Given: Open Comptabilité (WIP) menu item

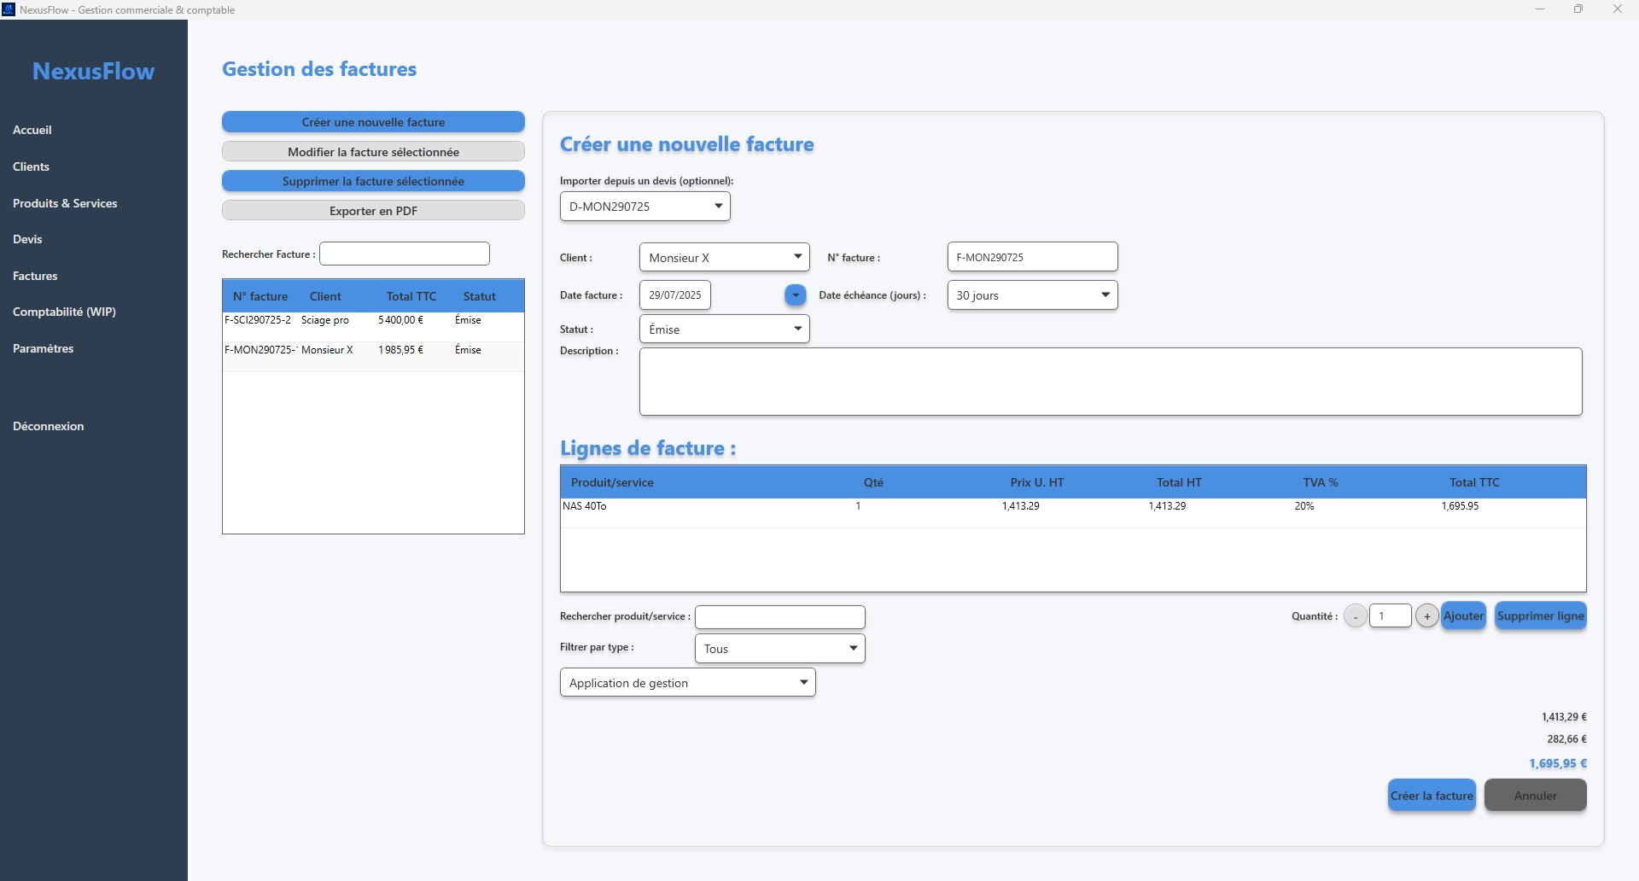Looking at the screenshot, I should click(64, 312).
